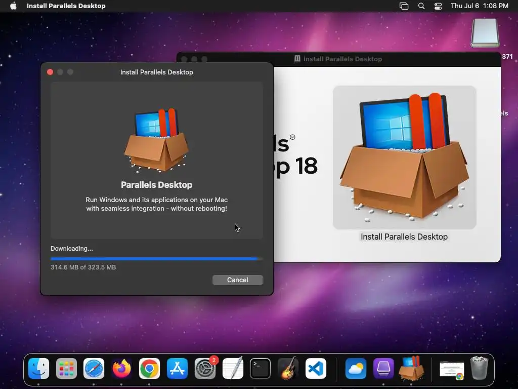Screen dimensions: 518x389
Task: Cancel the Parallels Desktop download
Action: tap(238, 280)
